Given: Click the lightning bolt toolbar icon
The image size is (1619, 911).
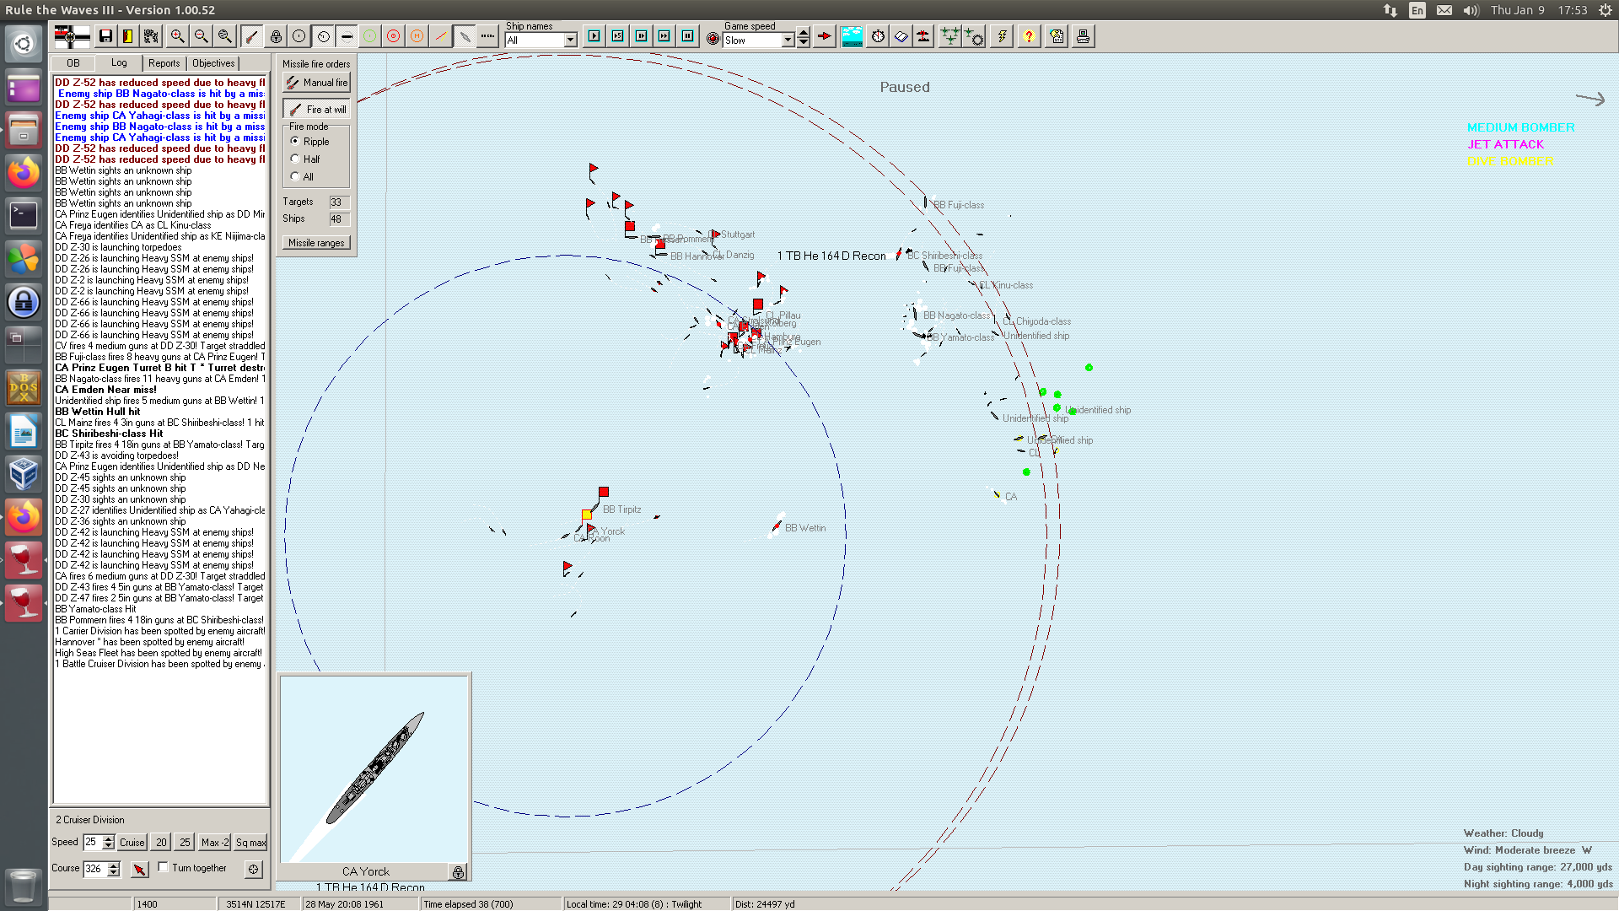Looking at the screenshot, I should coord(1001,36).
